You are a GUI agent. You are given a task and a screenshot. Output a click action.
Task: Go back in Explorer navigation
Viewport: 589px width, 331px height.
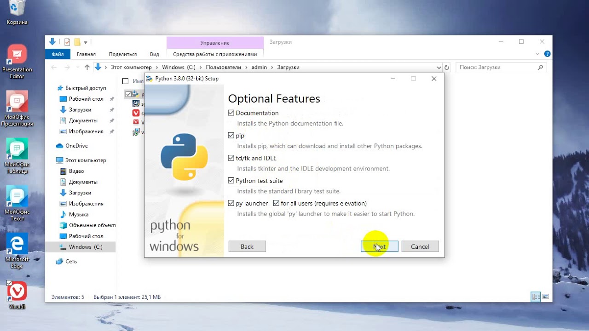54,67
